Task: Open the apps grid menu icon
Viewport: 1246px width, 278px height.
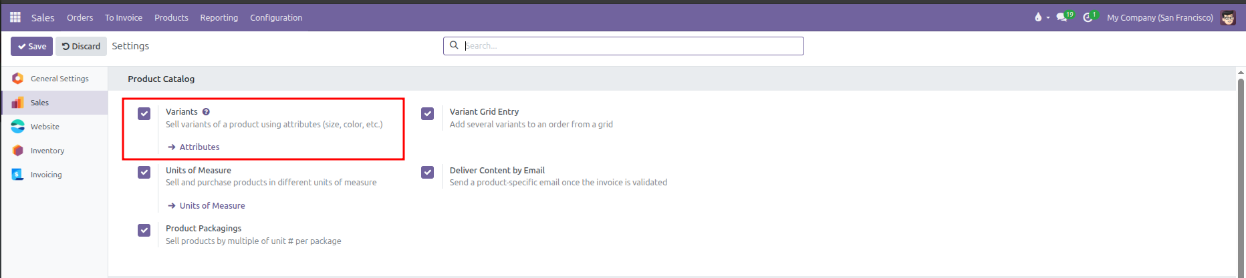Action: click(x=15, y=17)
